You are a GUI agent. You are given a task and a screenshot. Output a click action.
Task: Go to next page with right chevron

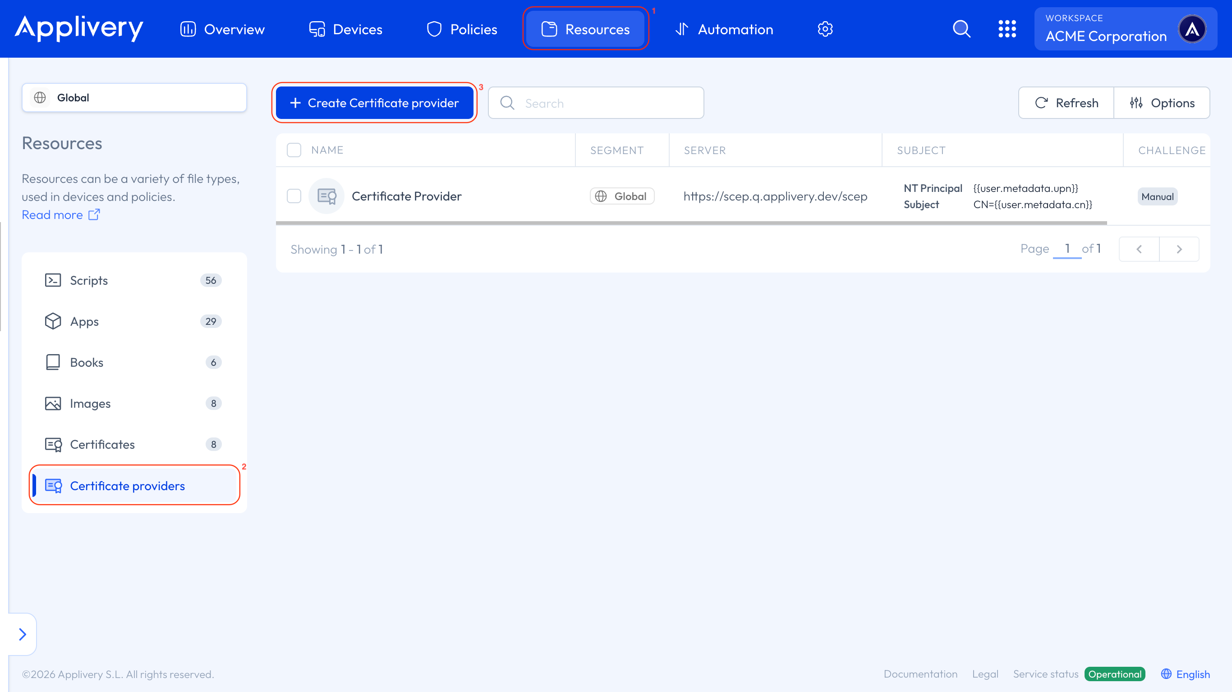[x=1179, y=249]
